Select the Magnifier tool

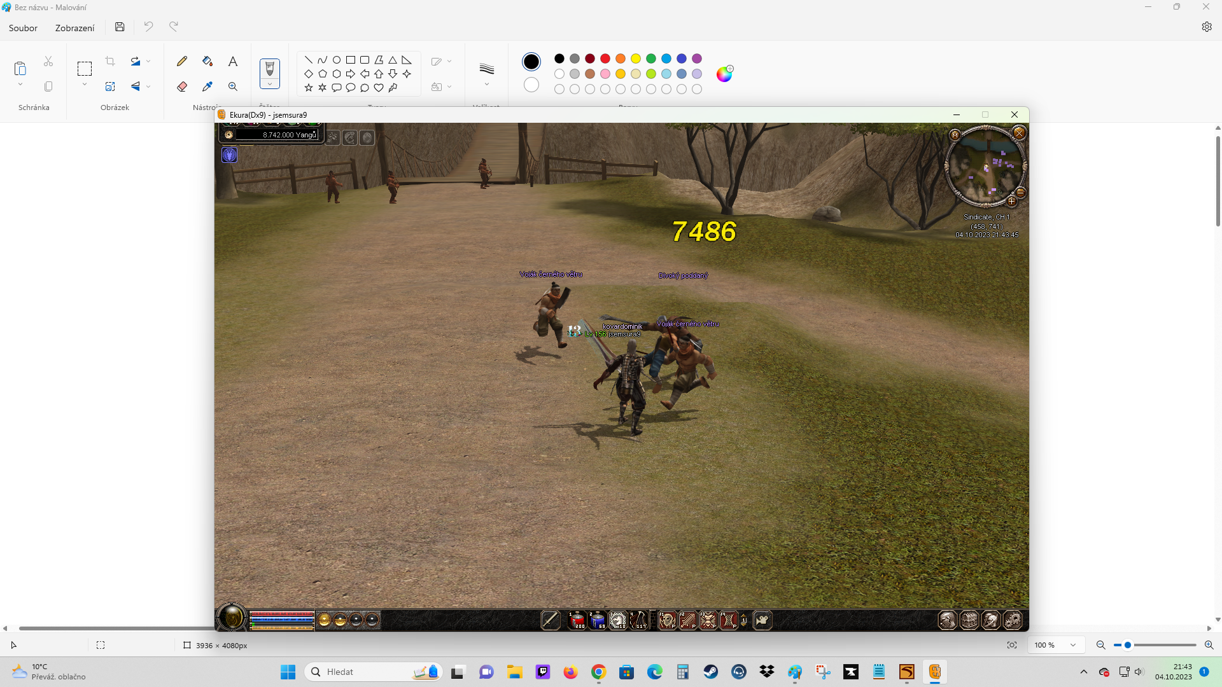[x=233, y=87]
